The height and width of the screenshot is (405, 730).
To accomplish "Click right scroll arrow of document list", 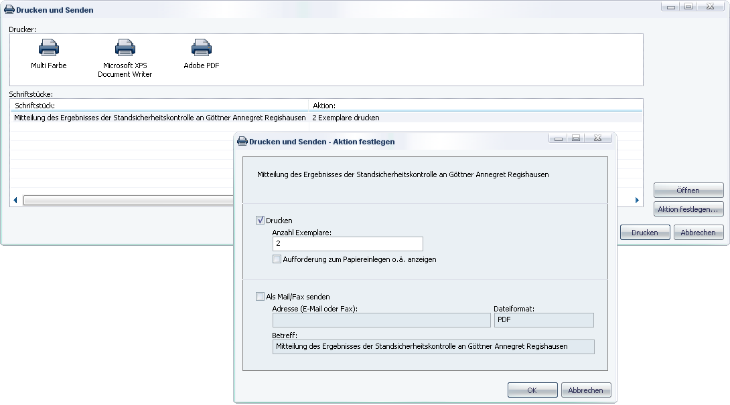I will tap(638, 200).
